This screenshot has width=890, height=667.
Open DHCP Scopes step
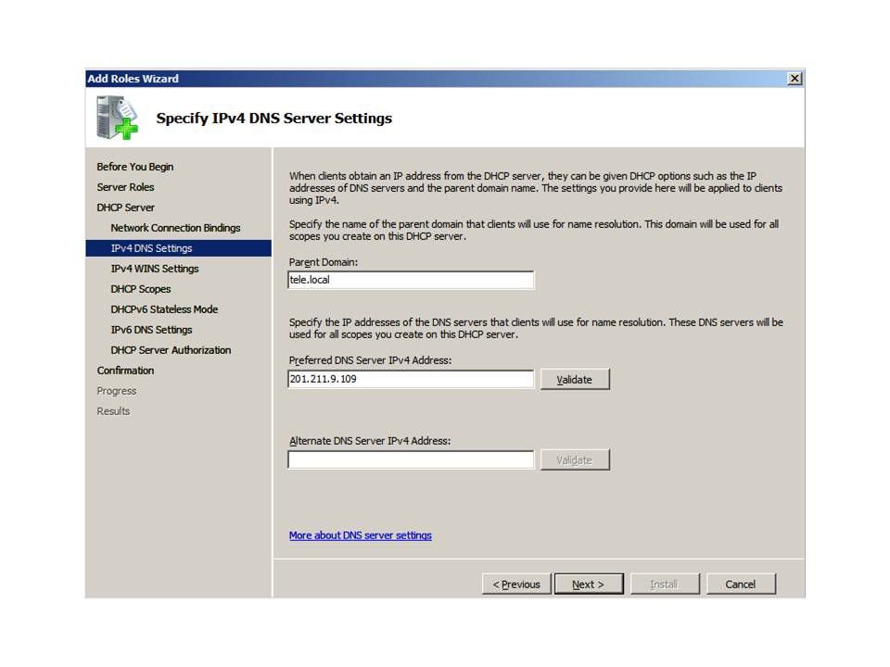coord(141,289)
